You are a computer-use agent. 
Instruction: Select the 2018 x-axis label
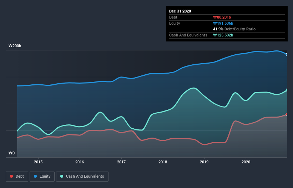163,162
